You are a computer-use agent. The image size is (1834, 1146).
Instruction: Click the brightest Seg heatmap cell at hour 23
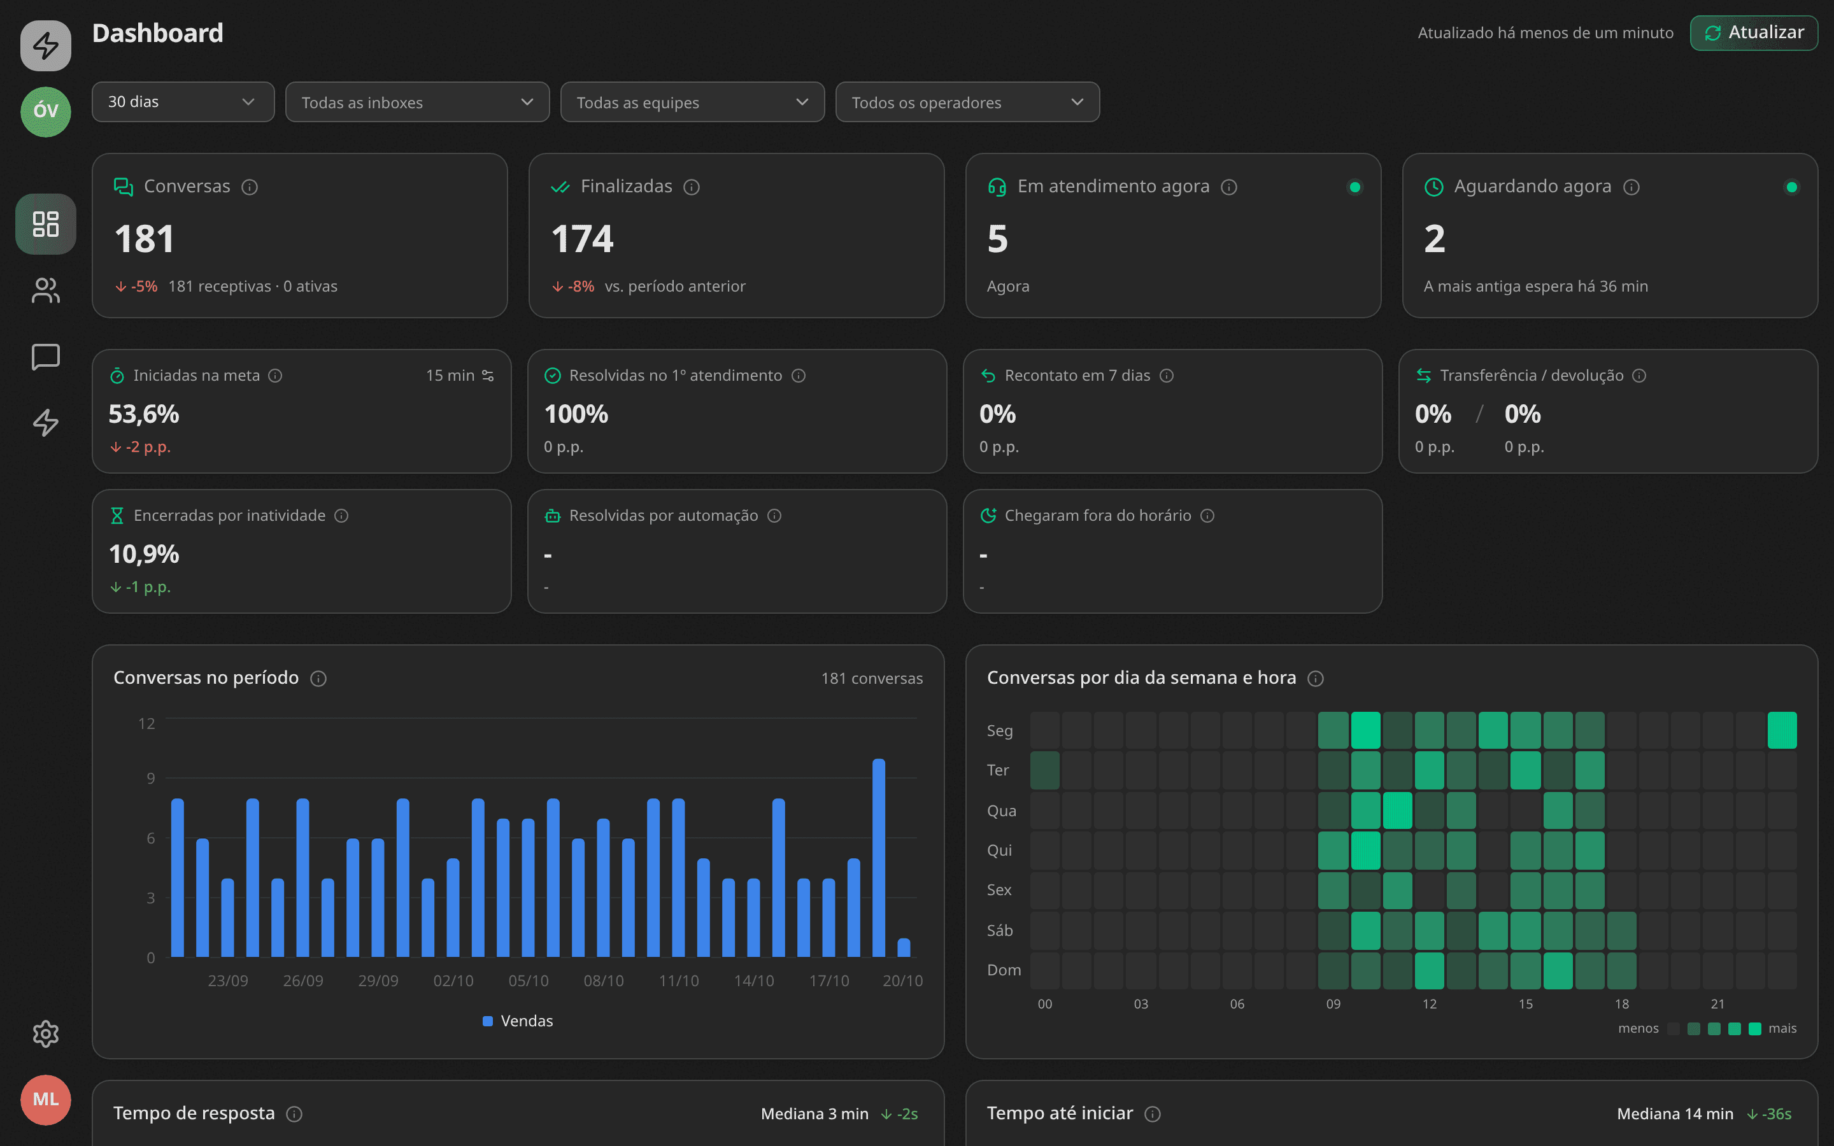coord(1782,730)
